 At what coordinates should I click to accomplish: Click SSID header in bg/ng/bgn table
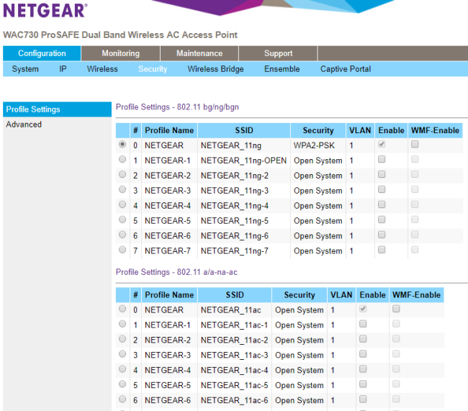point(244,130)
